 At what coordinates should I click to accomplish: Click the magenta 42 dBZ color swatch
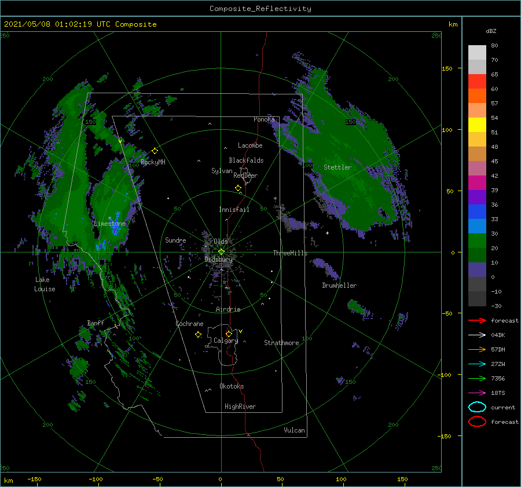point(477,183)
